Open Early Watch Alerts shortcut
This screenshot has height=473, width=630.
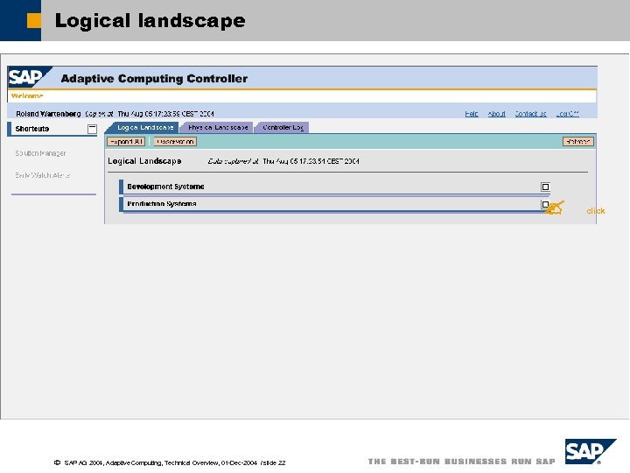coord(43,175)
